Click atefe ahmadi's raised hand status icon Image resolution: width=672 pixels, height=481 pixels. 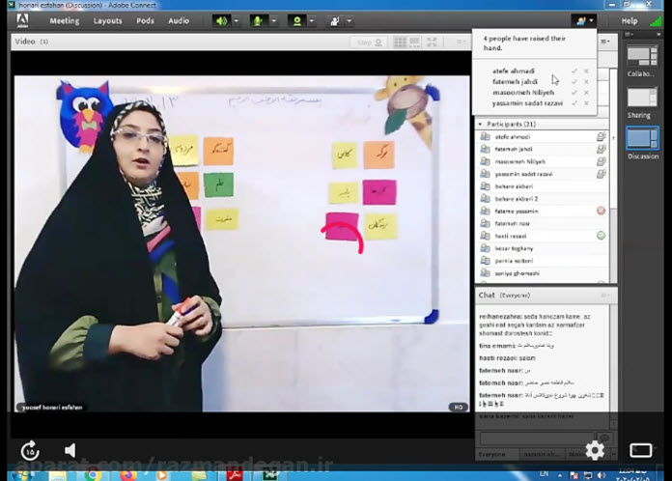(x=601, y=136)
